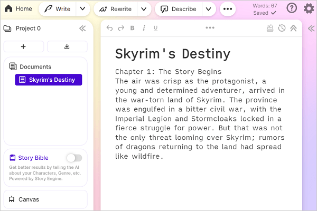
Task: Open the Describe dropdown chevron
Action: 209,9
